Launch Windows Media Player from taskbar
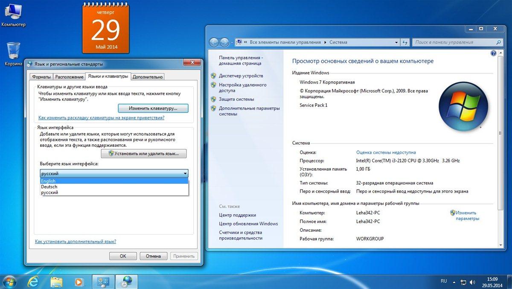This screenshot has height=289, width=512. [79, 281]
